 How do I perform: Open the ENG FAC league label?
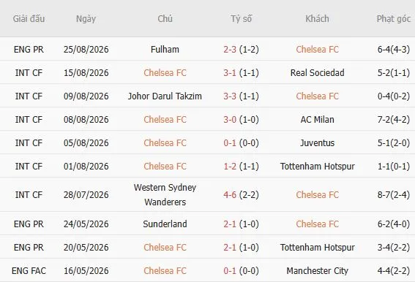coord(29,271)
